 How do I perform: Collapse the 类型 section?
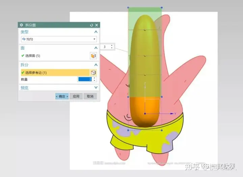[x=96, y=32]
